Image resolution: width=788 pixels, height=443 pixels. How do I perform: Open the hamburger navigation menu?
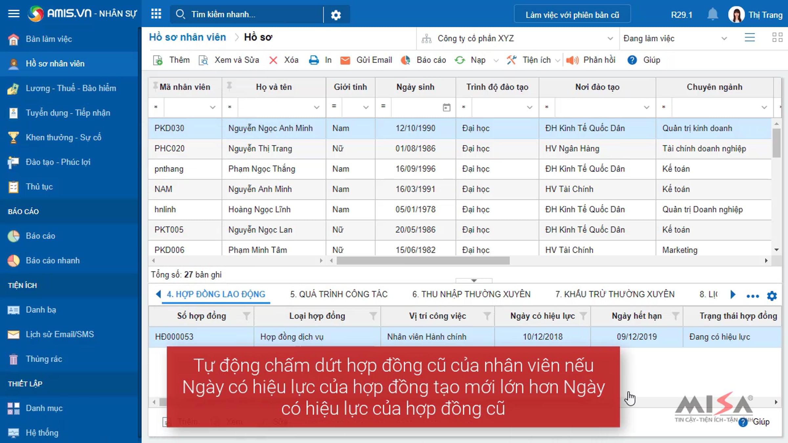(x=13, y=14)
